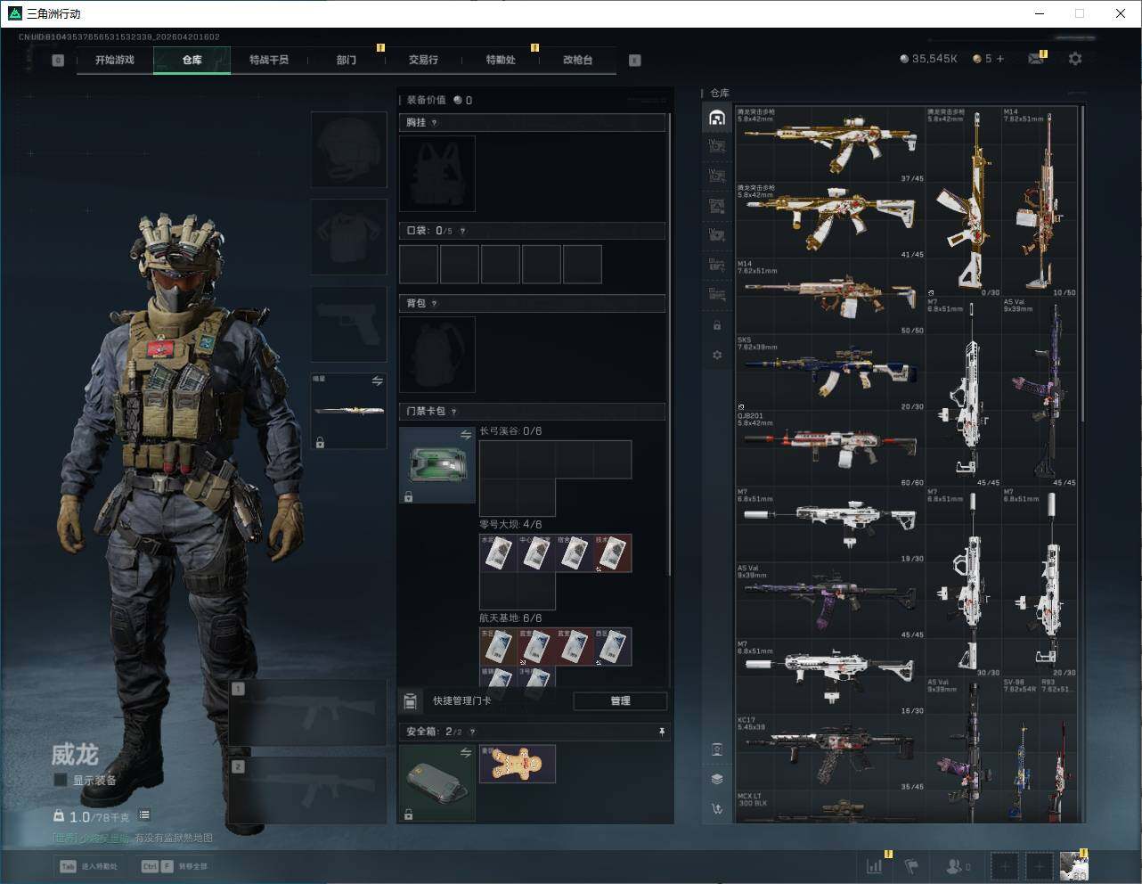The image size is (1142, 884).
Task: Select the main warehouse stash icon
Action: pyautogui.click(x=717, y=118)
